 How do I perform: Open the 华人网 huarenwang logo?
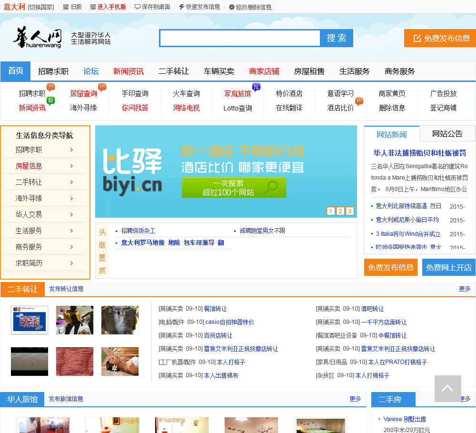click(37, 38)
